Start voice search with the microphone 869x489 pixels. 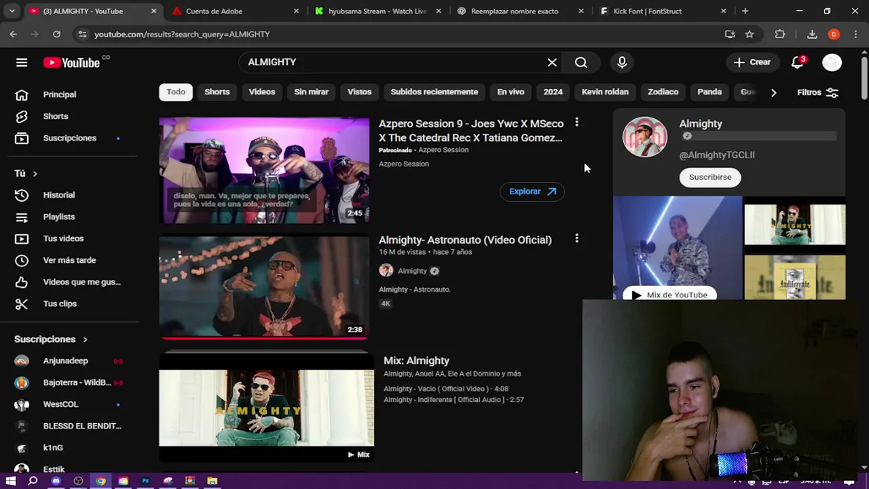click(622, 62)
